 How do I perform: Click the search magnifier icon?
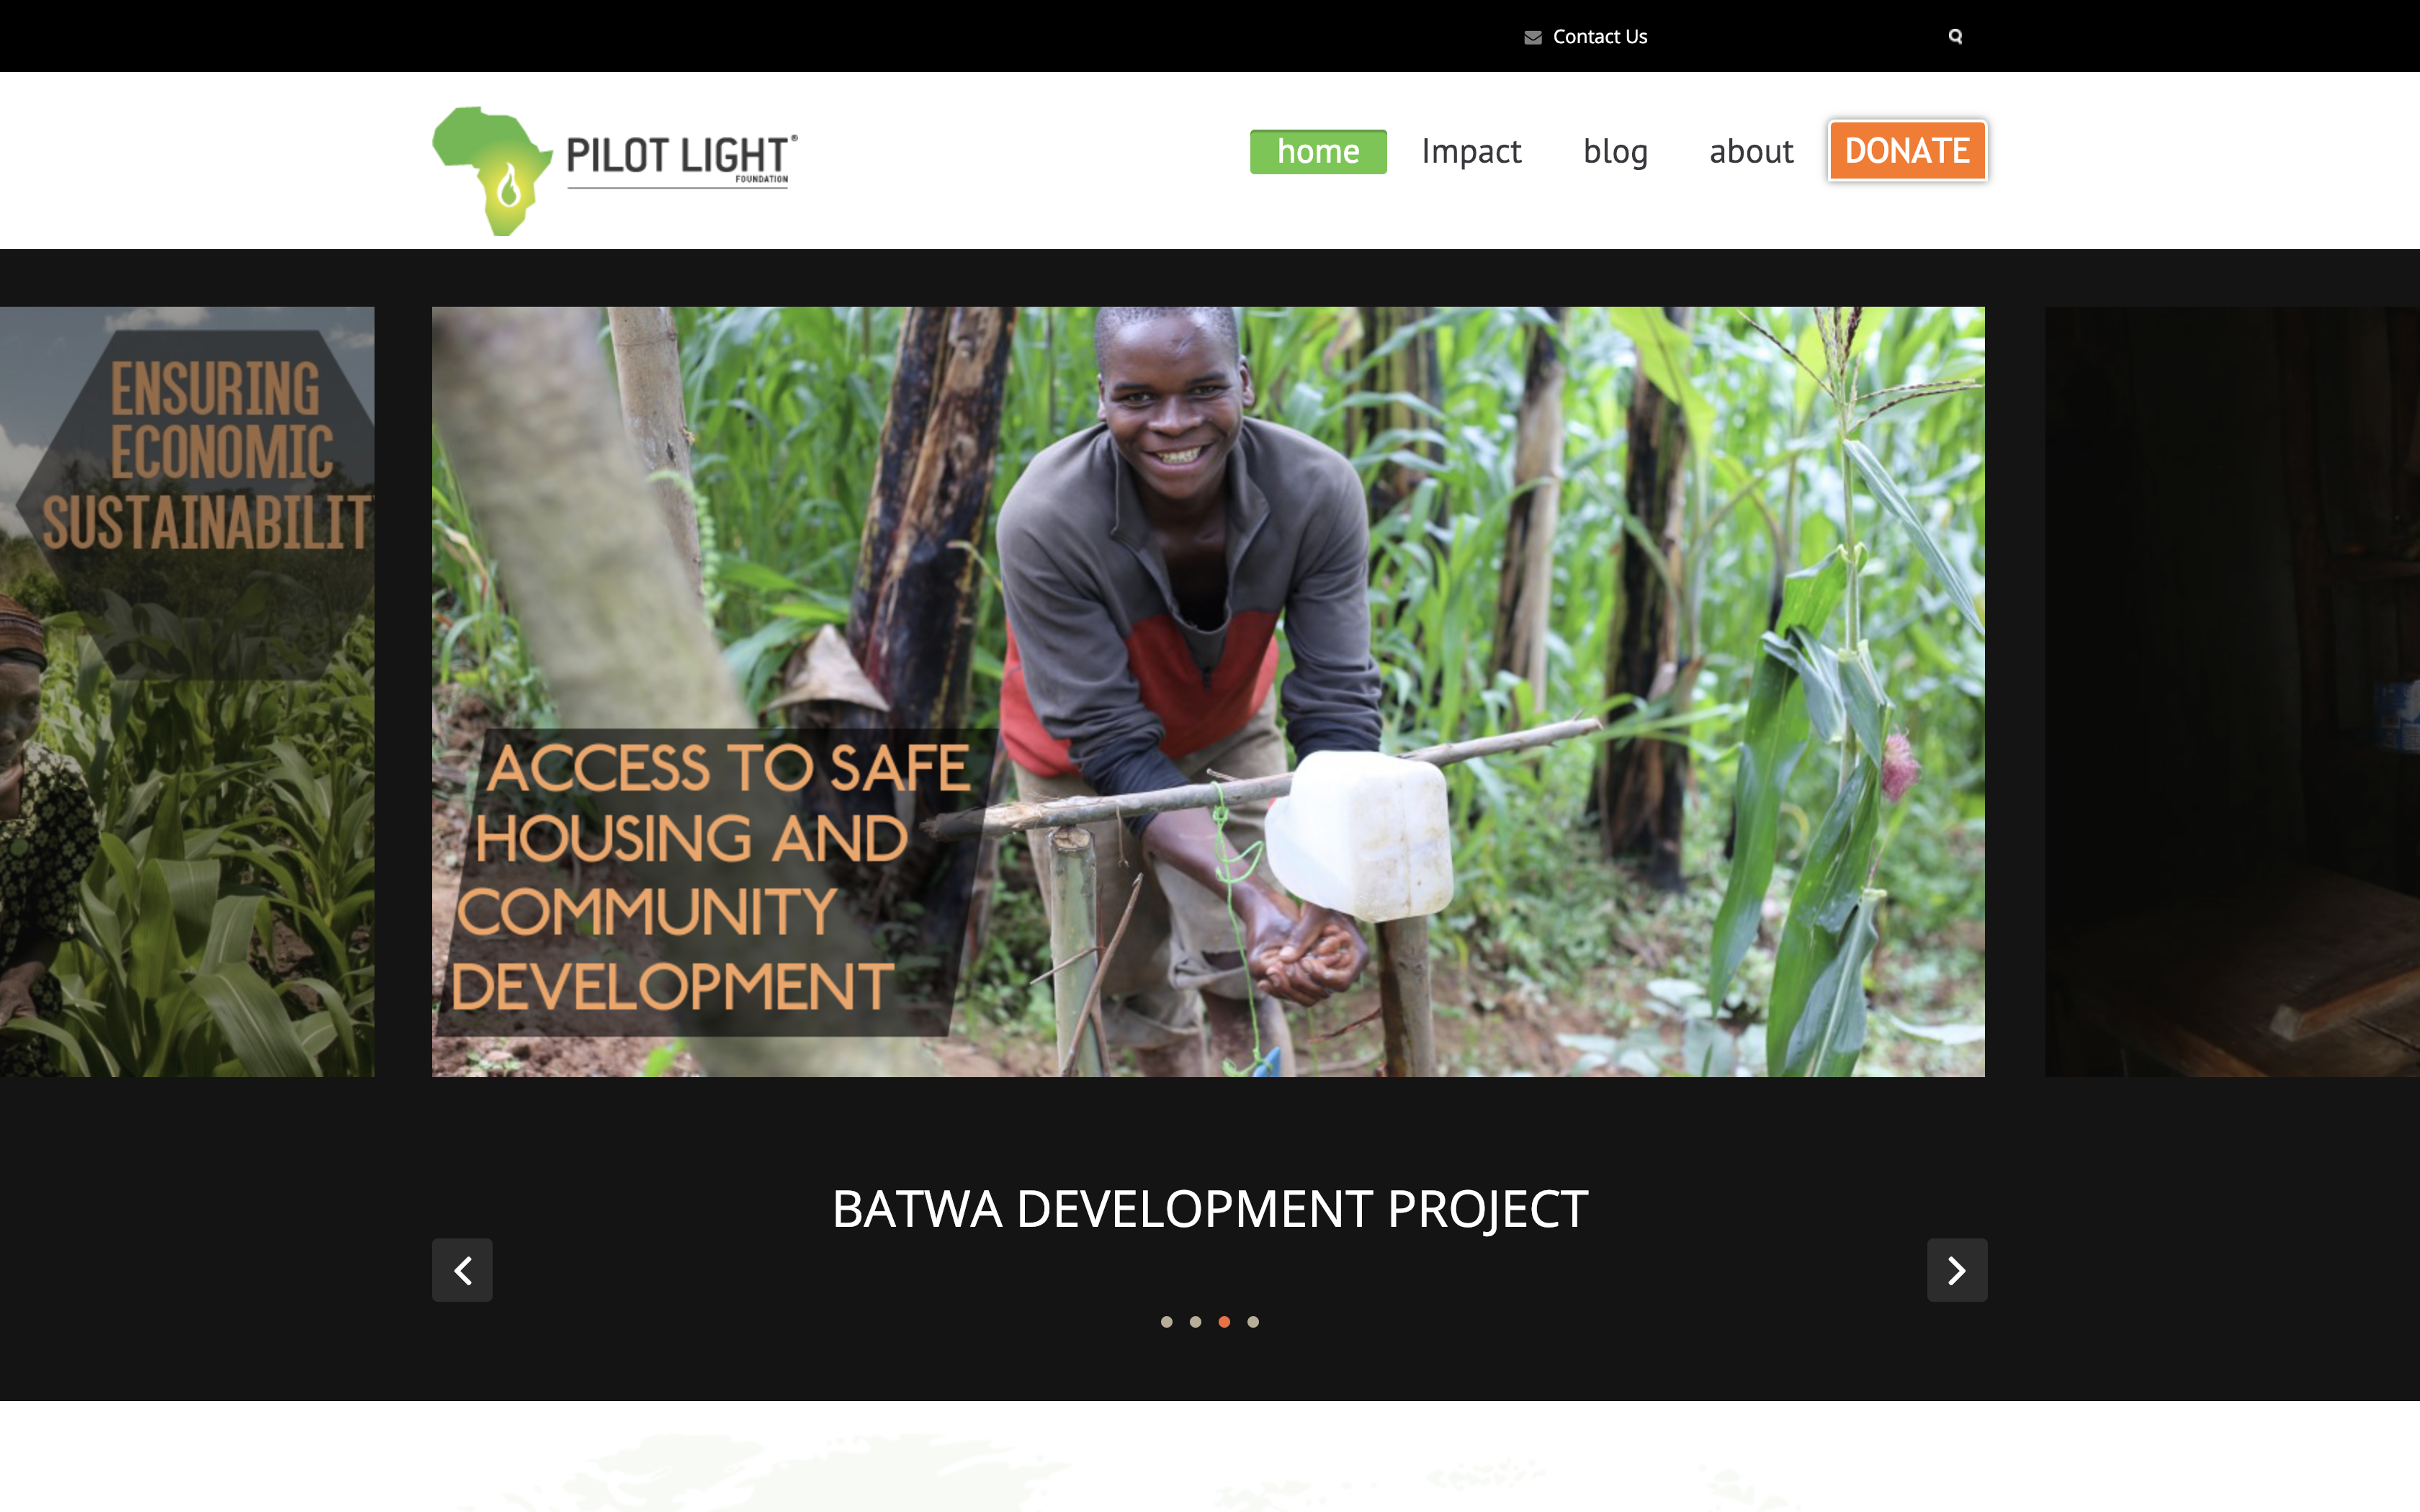tap(1955, 36)
